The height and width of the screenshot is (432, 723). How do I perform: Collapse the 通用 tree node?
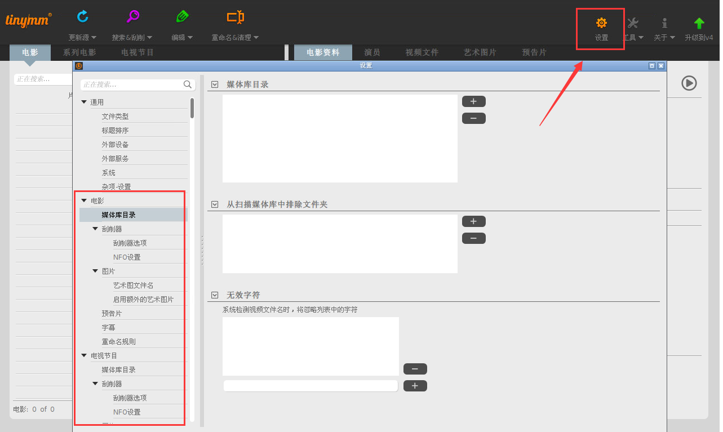tap(84, 103)
